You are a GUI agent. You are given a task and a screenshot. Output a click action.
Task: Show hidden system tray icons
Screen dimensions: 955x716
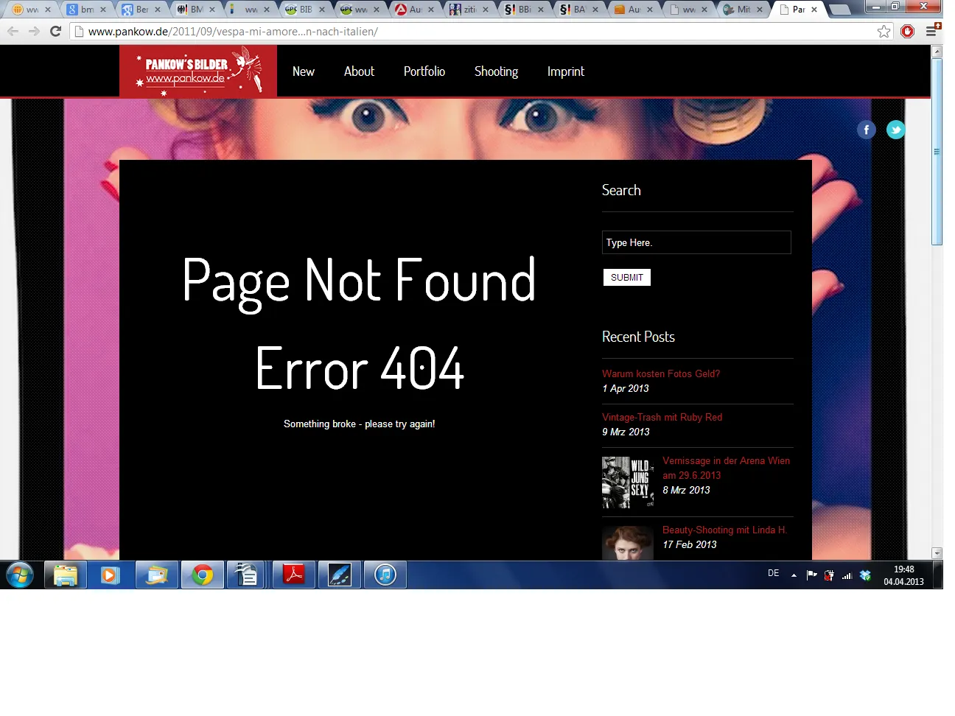click(x=794, y=575)
